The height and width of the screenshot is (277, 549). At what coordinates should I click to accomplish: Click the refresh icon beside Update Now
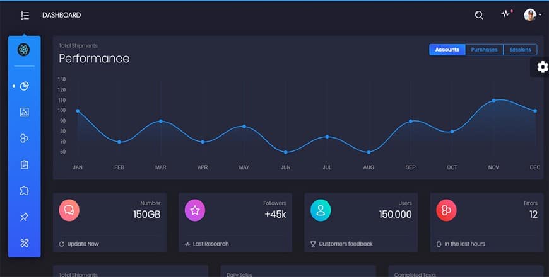click(62, 244)
